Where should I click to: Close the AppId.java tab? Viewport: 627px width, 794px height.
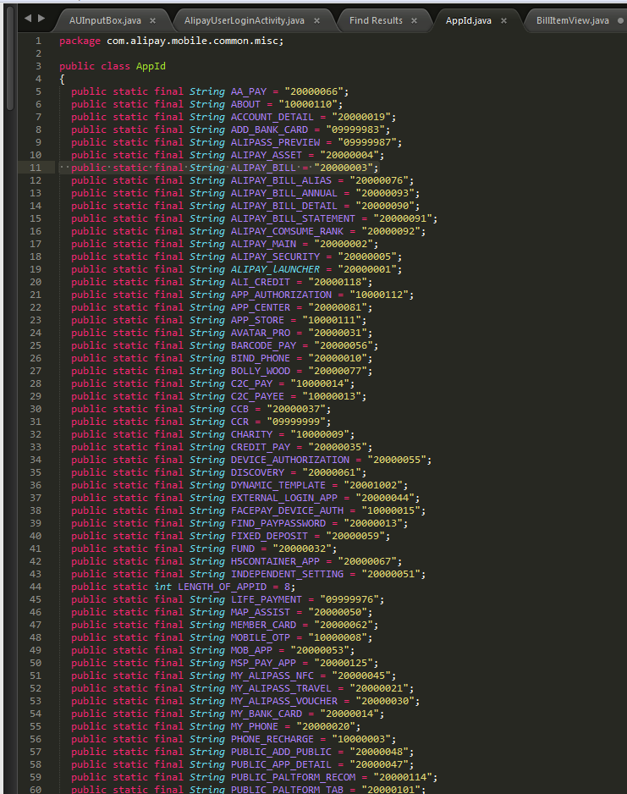(503, 21)
